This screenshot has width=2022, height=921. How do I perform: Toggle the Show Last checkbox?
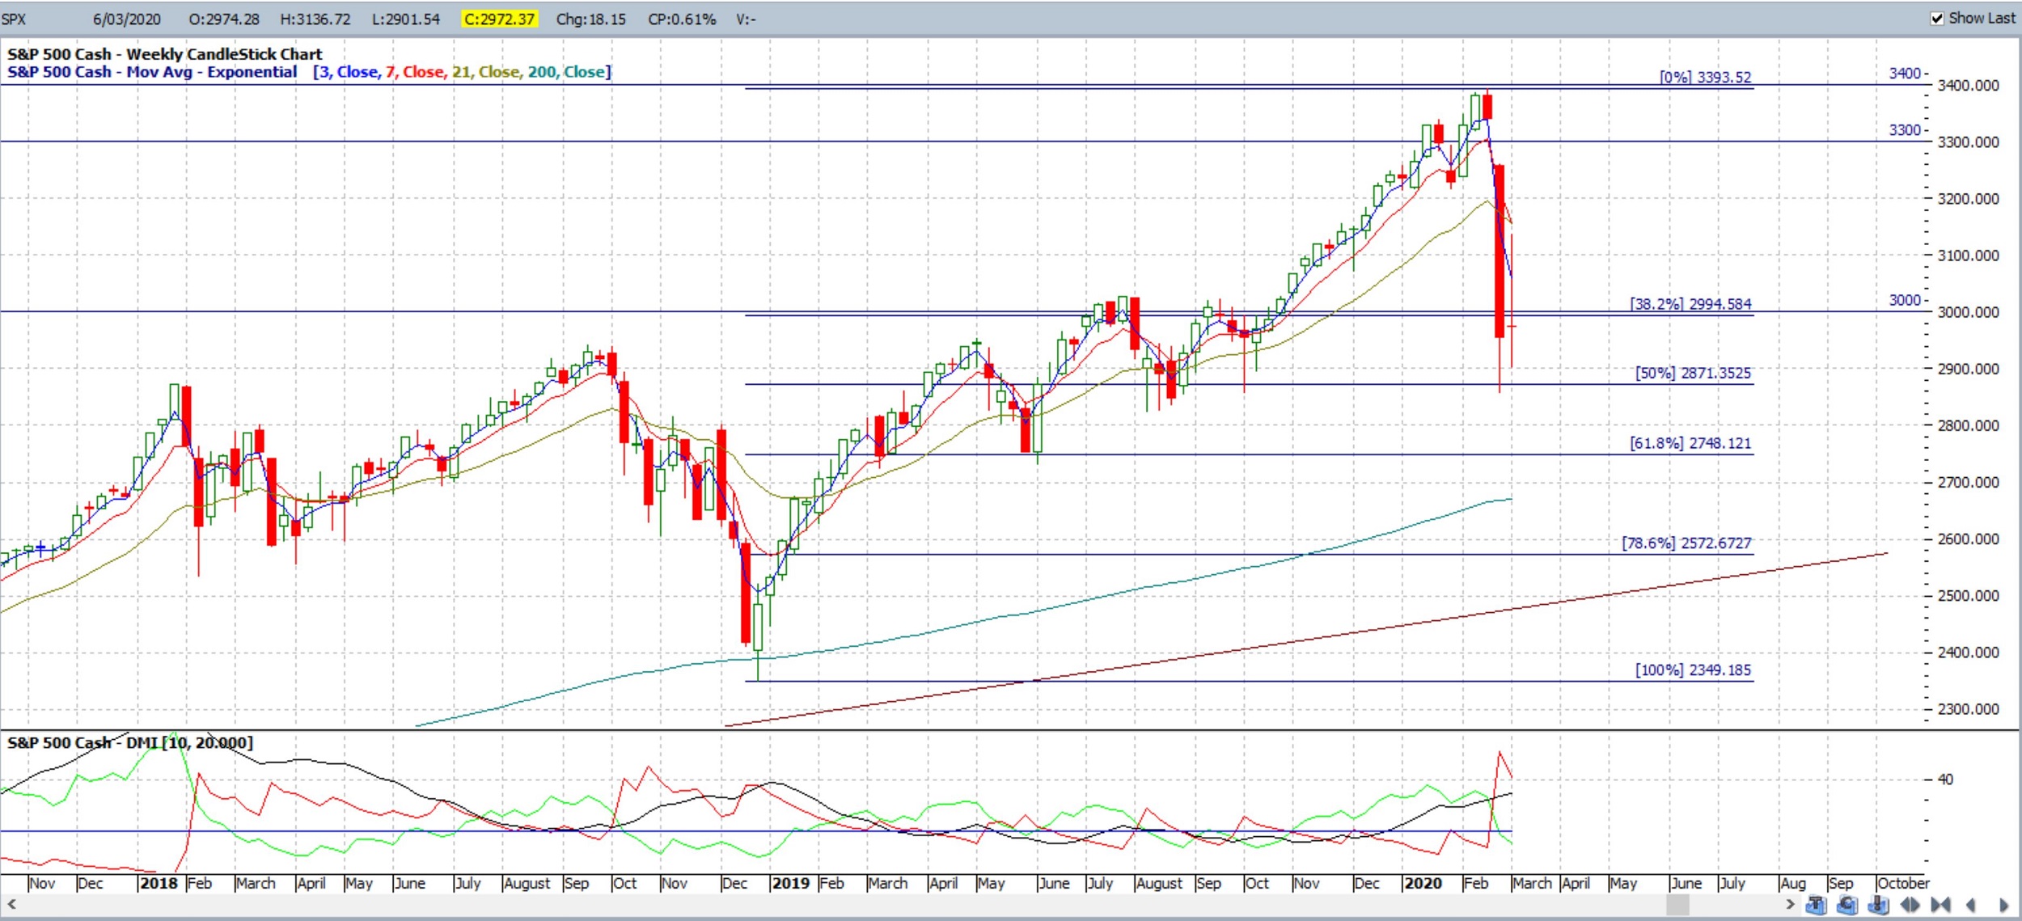tap(1937, 18)
